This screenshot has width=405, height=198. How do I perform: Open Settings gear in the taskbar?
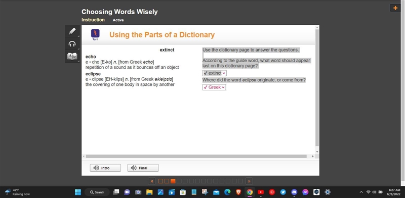328,192
